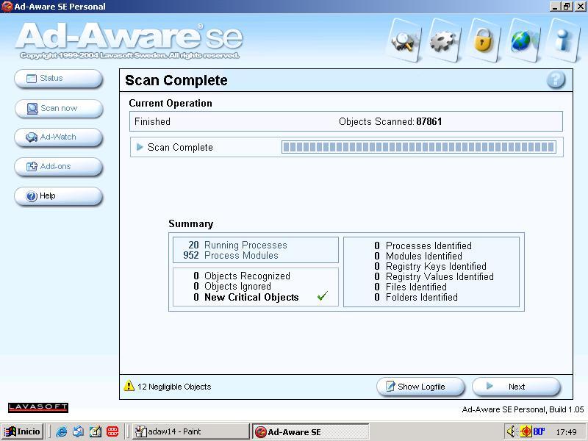Click '0 Registry Keys Identified' text
The image size is (588, 441).
pos(430,266)
